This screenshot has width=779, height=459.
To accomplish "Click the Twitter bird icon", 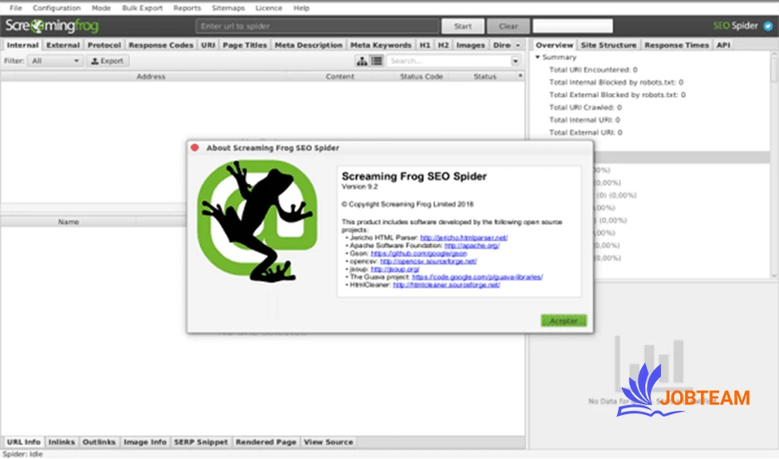I will pos(767,26).
